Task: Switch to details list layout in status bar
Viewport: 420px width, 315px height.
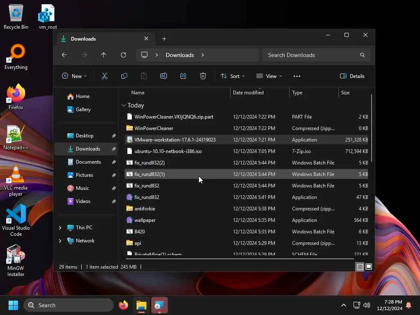Action: [x=360, y=267]
